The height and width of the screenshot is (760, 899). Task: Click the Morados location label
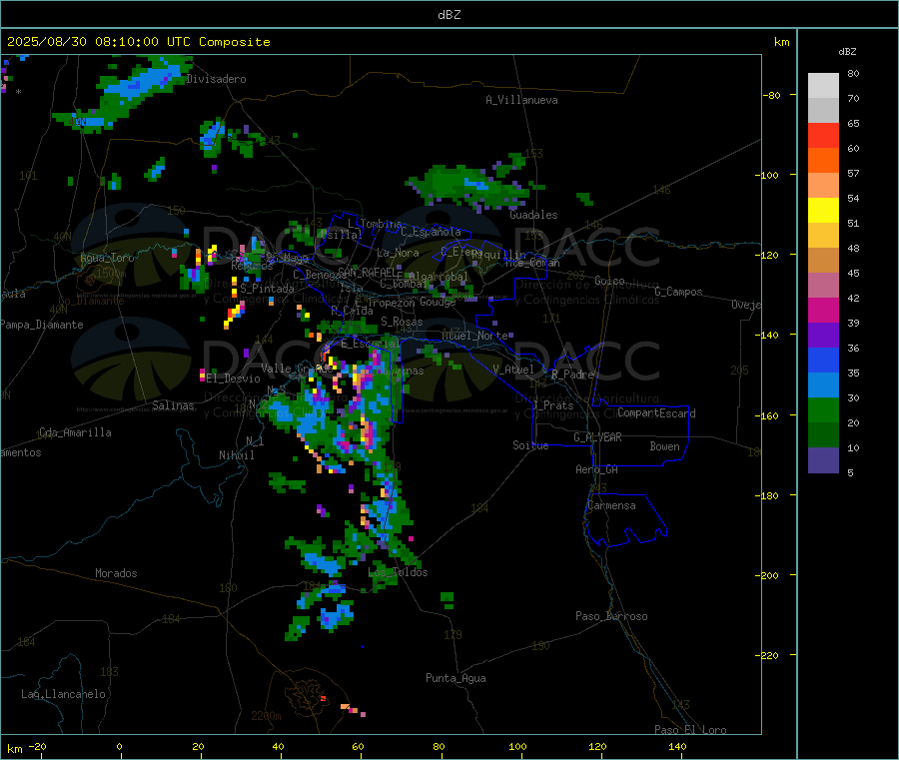116,573
